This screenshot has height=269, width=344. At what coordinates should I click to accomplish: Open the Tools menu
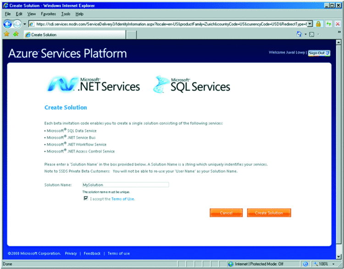click(66, 14)
